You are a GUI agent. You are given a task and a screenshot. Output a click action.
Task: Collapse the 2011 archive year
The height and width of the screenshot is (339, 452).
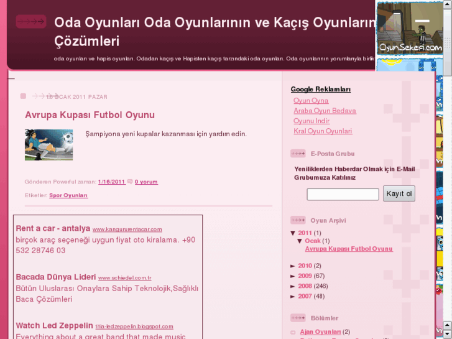click(293, 233)
